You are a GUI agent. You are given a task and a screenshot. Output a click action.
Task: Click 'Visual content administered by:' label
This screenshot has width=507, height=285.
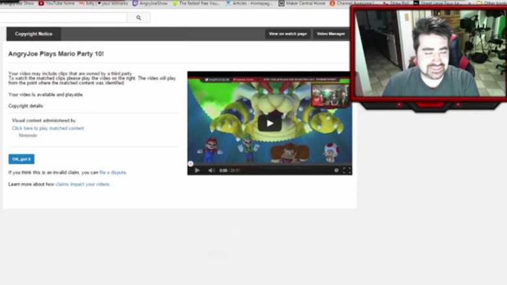44,120
